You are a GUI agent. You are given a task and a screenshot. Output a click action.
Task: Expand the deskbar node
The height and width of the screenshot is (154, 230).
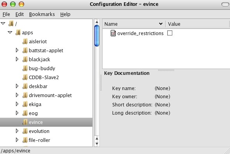pyautogui.click(x=17, y=86)
